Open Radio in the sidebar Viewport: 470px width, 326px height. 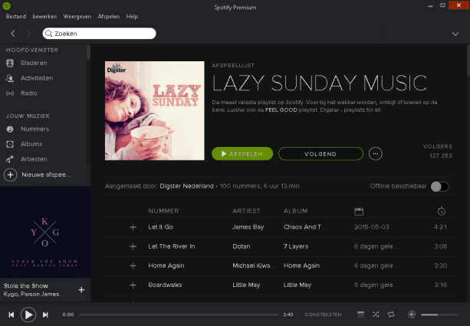coord(29,93)
